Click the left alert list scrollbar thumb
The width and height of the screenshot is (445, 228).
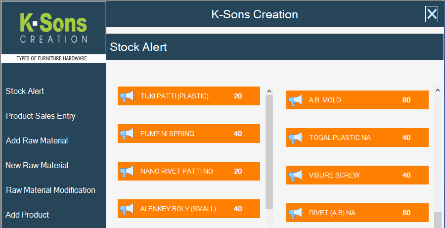269,152
